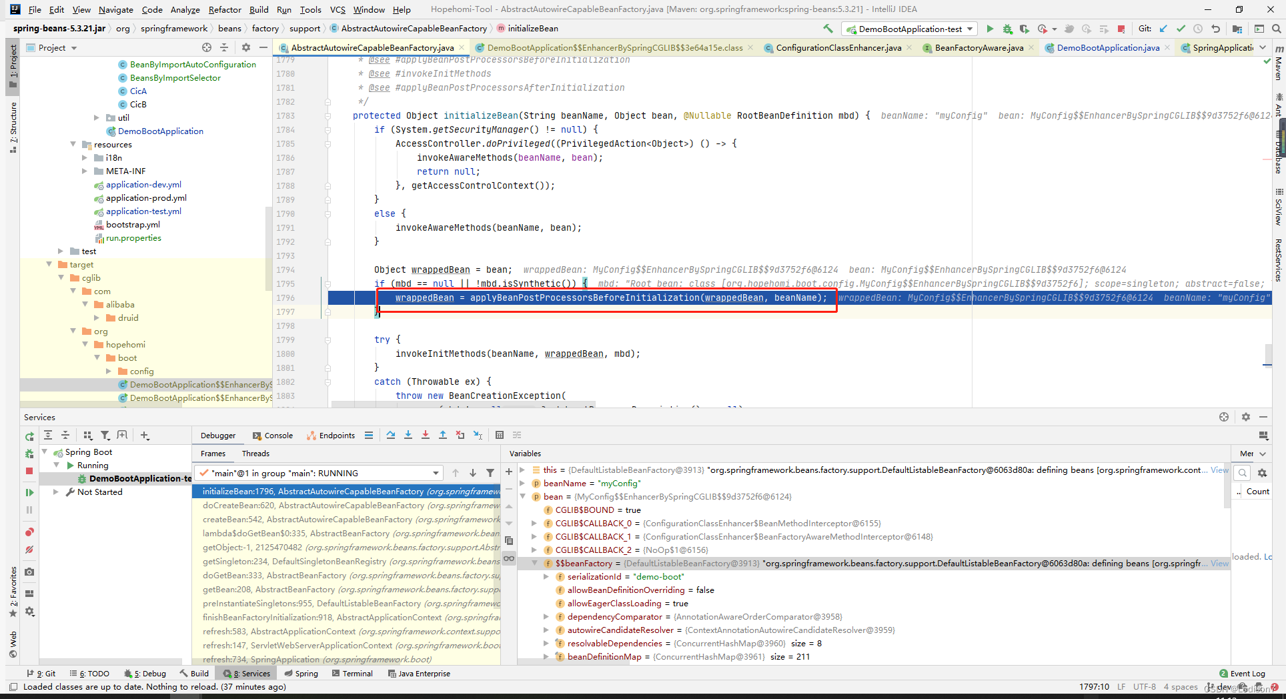1286x699 pixels.
Task: Open 9: Git tool window button
Action: tap(41, 674)
